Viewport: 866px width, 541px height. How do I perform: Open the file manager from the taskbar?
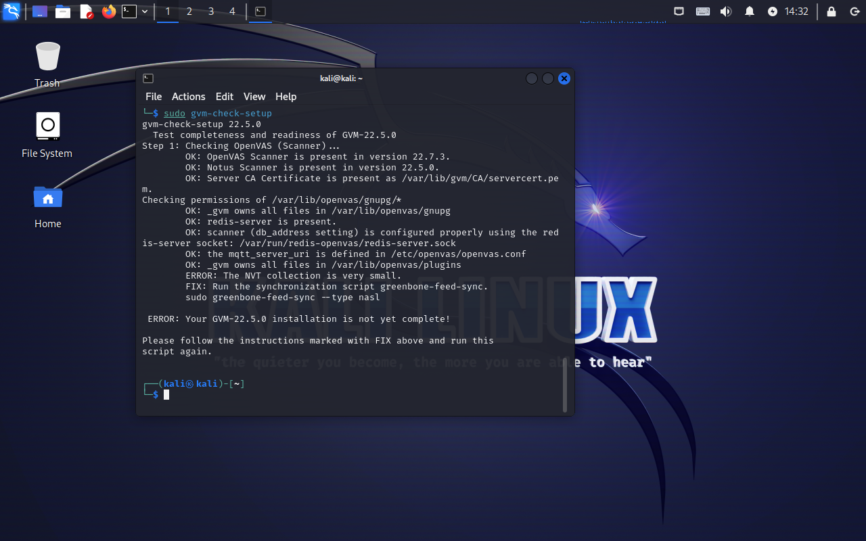[63, 11]
